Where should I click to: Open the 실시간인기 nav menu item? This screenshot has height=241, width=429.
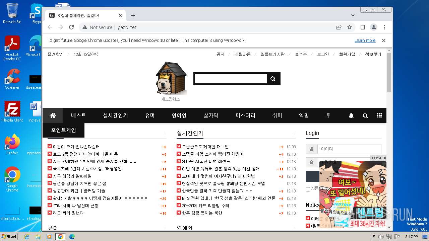coord(115,115)
